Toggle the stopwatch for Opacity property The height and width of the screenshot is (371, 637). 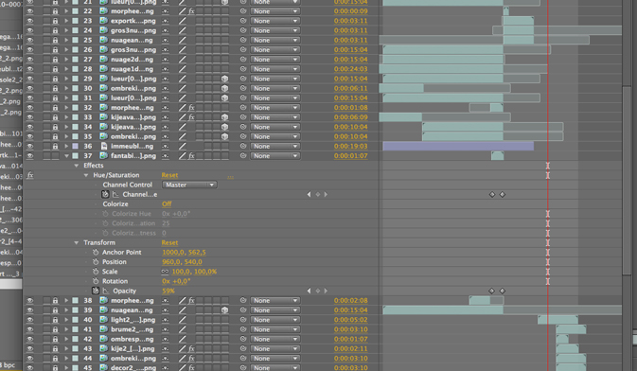click(95, 291)
